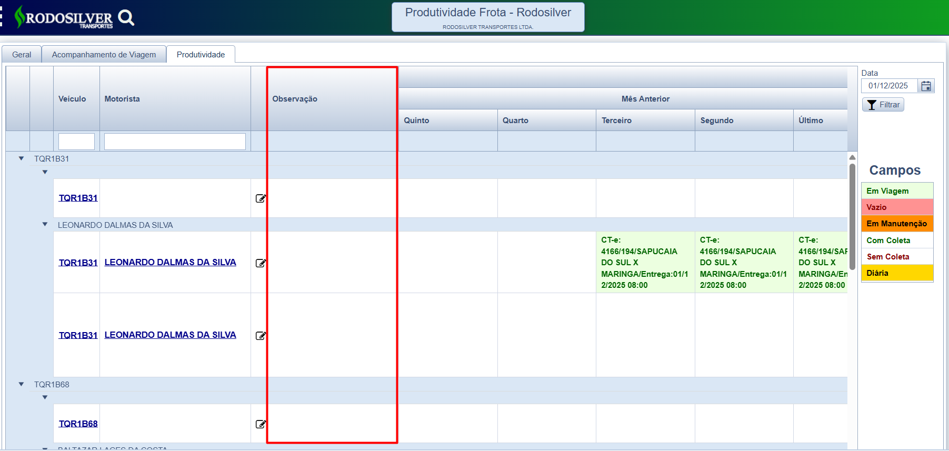Open the TQR1B68 vehicle link

click(78, 424)
